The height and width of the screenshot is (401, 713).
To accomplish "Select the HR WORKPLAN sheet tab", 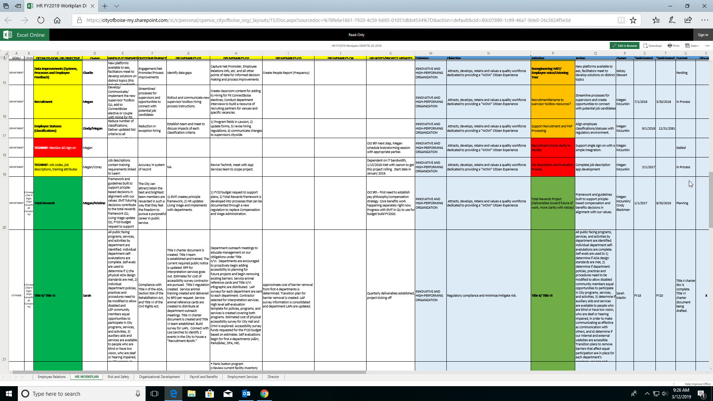I will pos(87,377).
